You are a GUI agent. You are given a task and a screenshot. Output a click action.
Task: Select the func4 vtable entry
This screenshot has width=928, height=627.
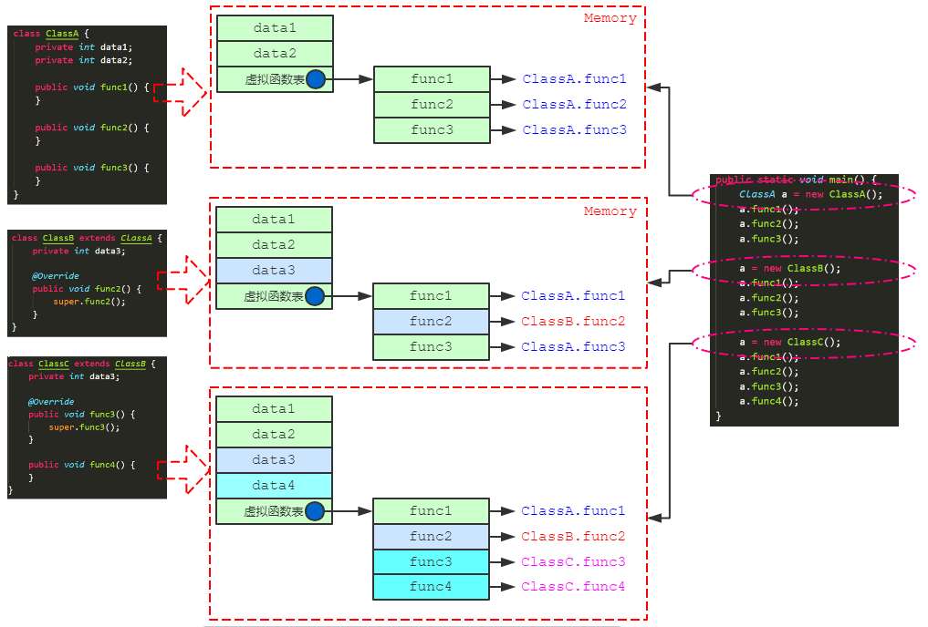pyautogui.click(x=431, y=587)
